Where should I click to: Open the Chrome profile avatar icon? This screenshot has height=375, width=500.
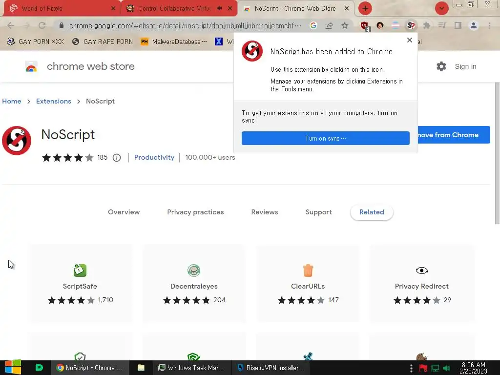point(474,25)
